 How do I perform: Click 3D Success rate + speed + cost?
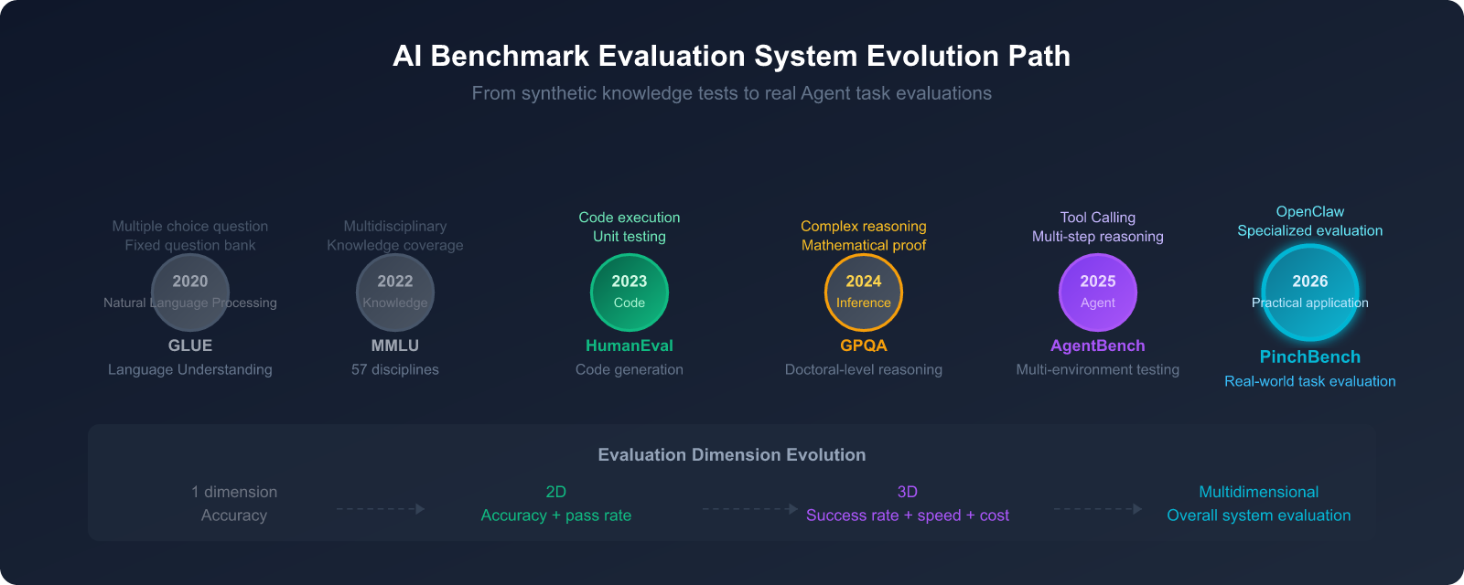pos(908,504)
